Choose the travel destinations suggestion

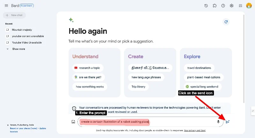point(199,68)
